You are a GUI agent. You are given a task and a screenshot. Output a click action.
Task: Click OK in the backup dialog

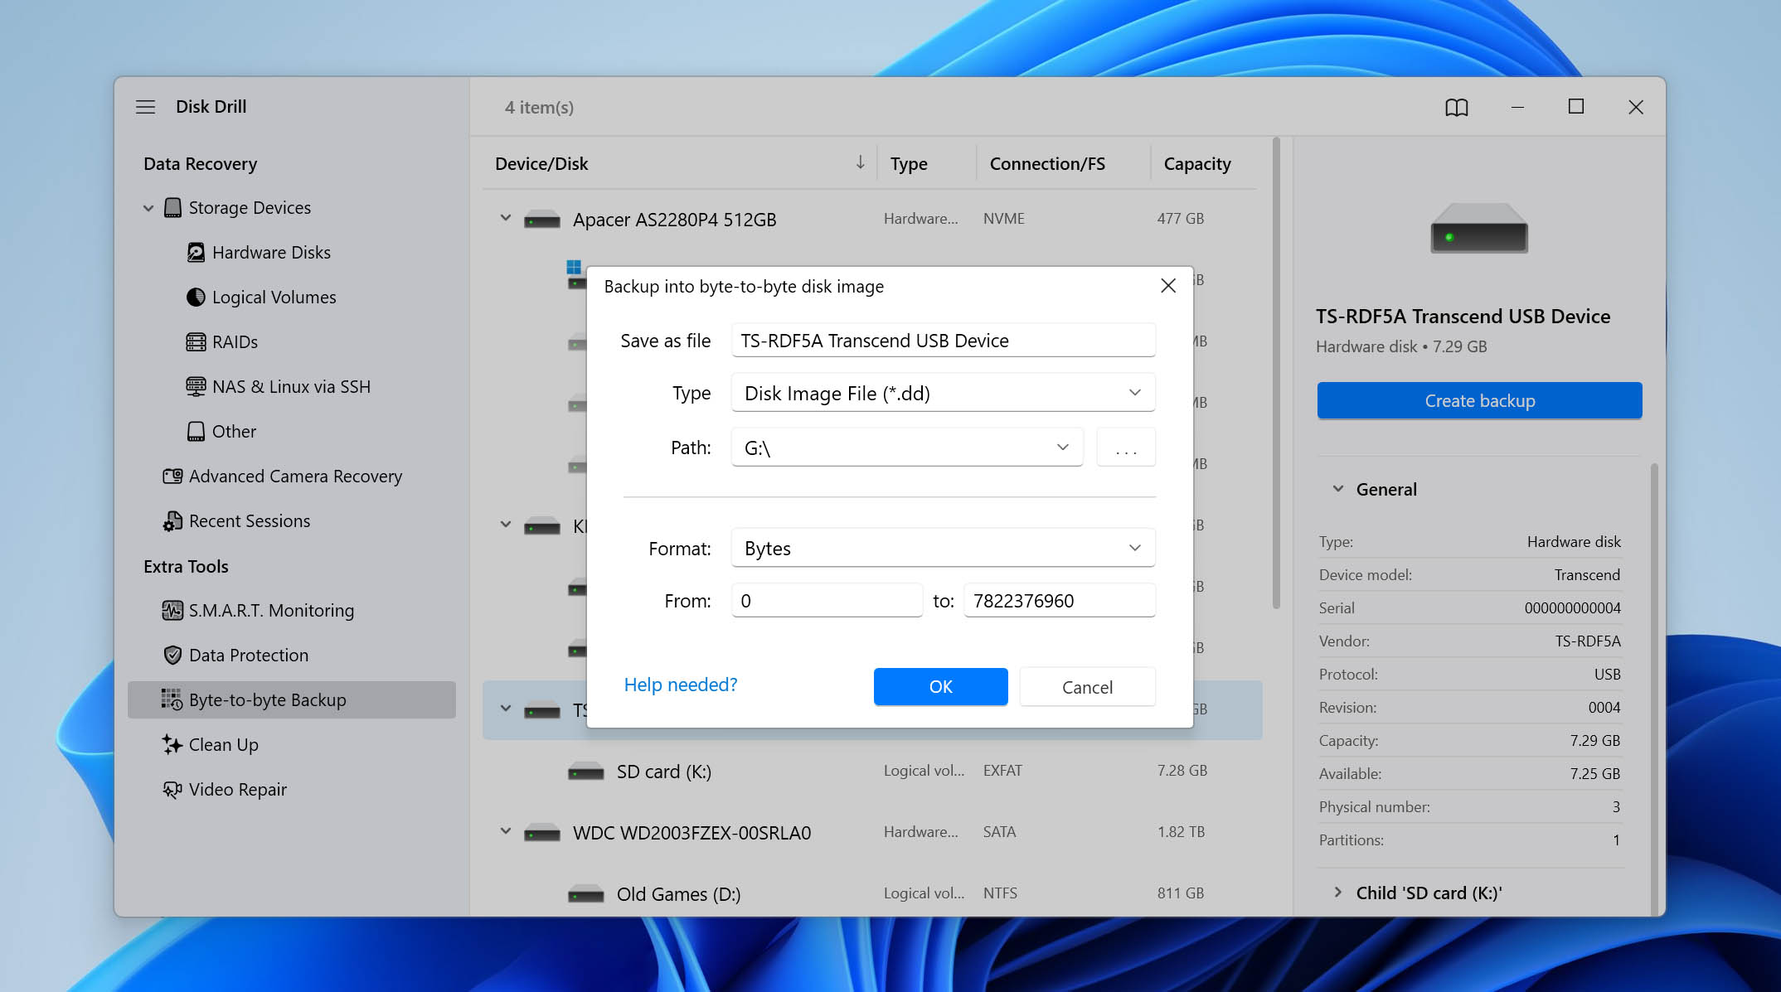[x=940, y=686]
